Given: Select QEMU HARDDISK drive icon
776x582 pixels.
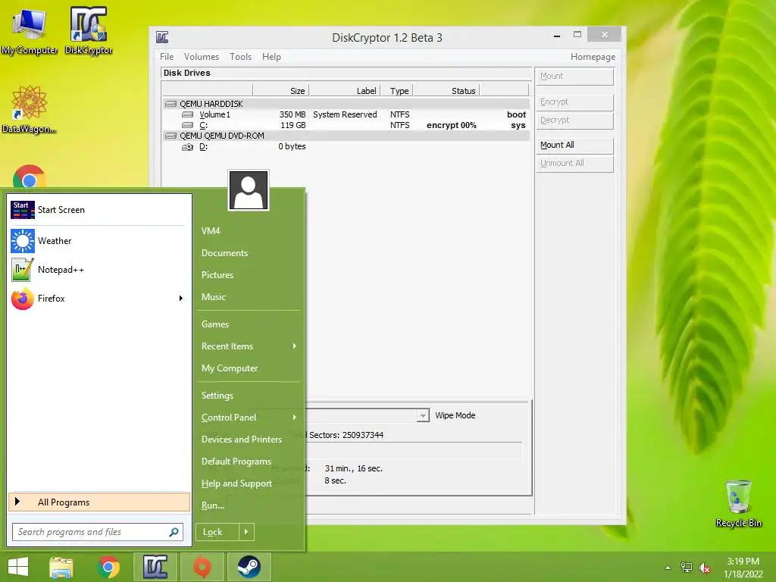Looking at the screenshot, I should 171,104.
